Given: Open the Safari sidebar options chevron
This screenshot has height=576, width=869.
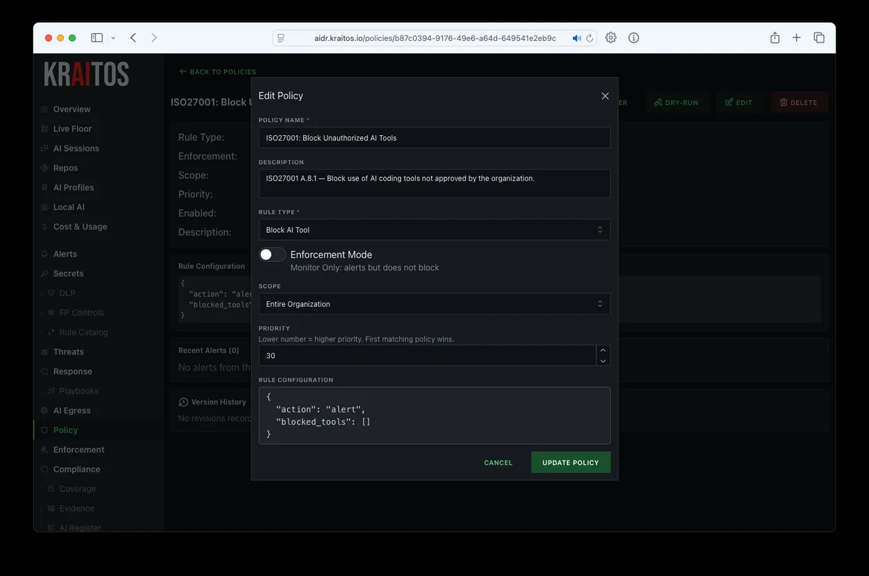Looking at the screenshot, I should (113, 38).
